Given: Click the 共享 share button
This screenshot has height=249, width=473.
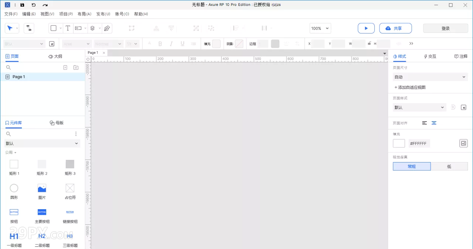Looking at the screenshot, I should coord(395,28).
